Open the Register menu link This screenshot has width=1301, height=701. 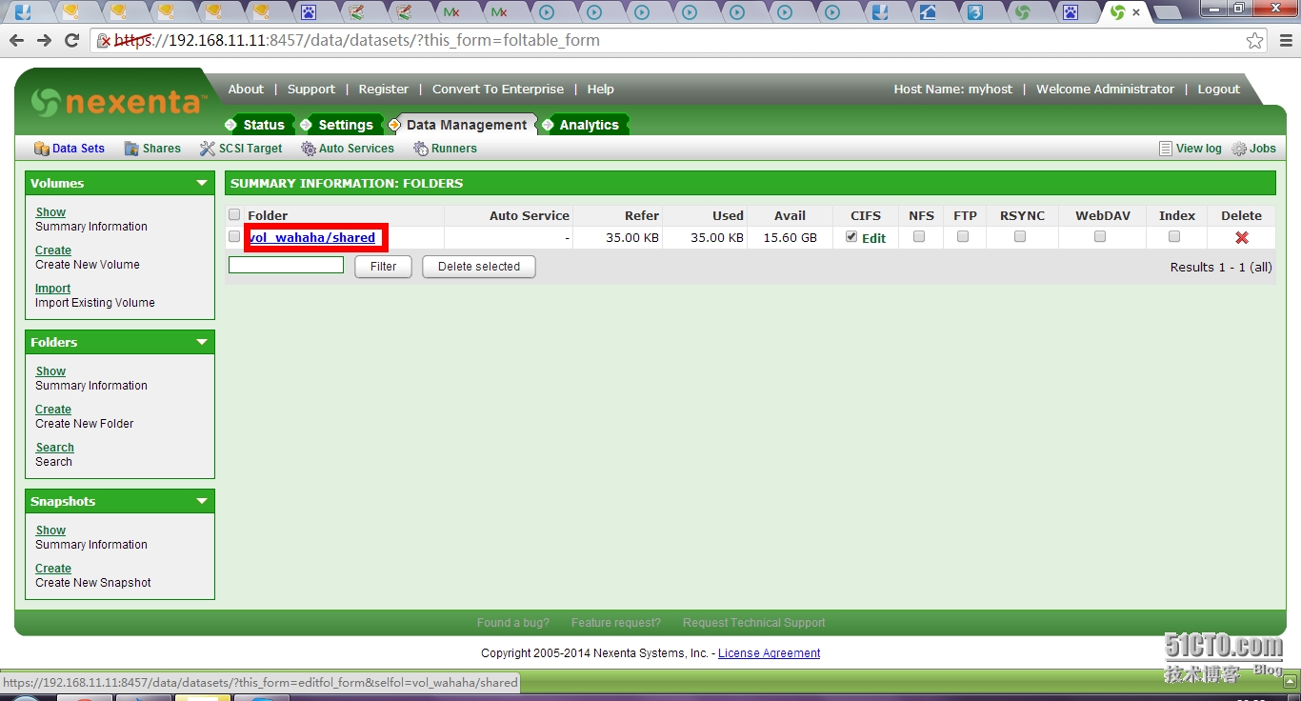384,89
